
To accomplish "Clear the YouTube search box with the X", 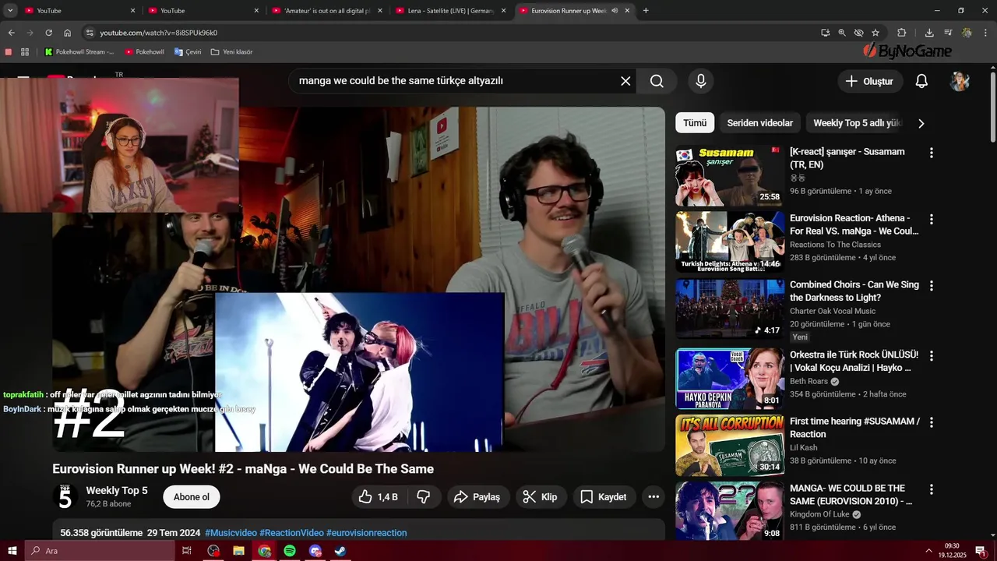I will (625, 81).
